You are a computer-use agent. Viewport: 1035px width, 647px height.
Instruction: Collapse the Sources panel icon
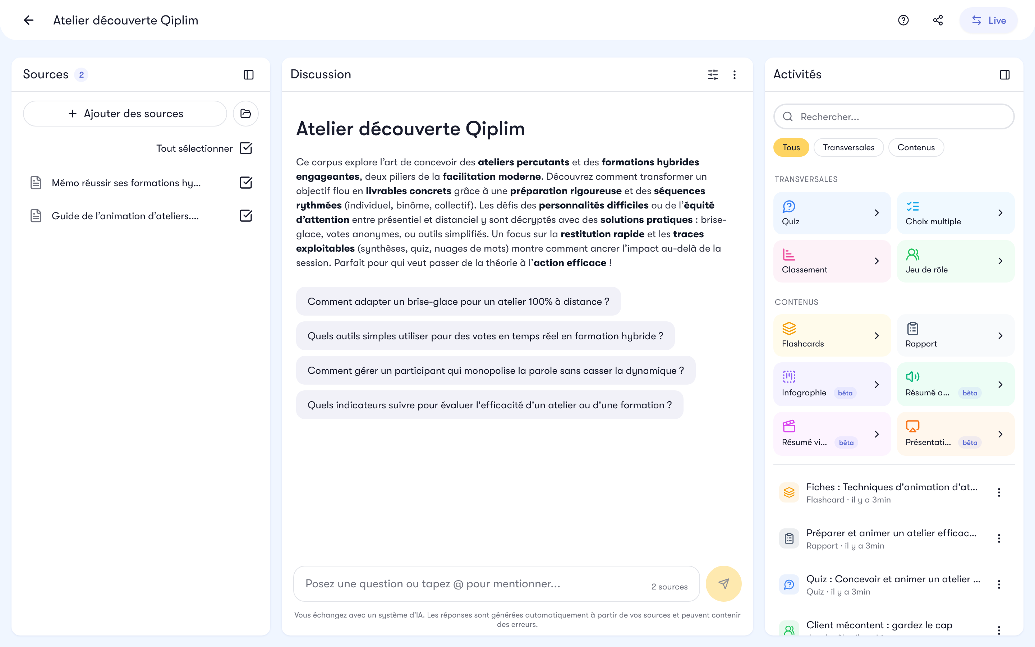[248, 75]
